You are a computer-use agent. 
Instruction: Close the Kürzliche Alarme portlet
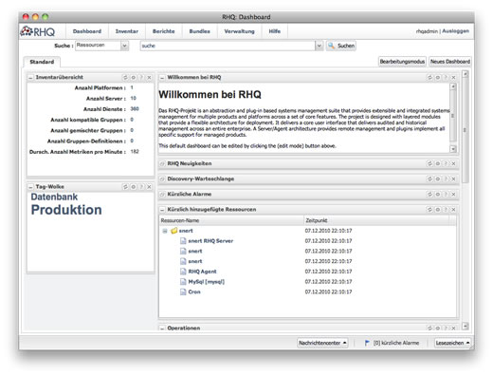click(x=453, y=194)
